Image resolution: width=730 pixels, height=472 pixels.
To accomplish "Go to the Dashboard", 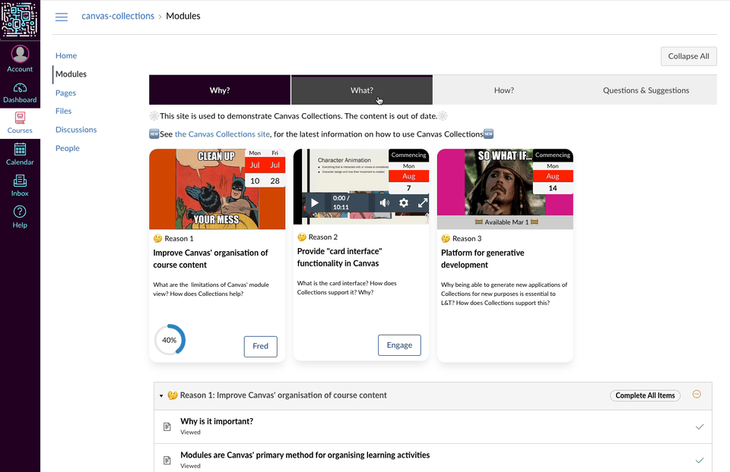I will click(20, 93).
